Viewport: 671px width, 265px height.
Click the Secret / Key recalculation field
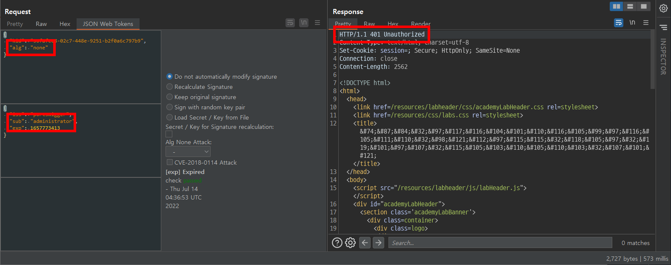click(x=169, y=134)
